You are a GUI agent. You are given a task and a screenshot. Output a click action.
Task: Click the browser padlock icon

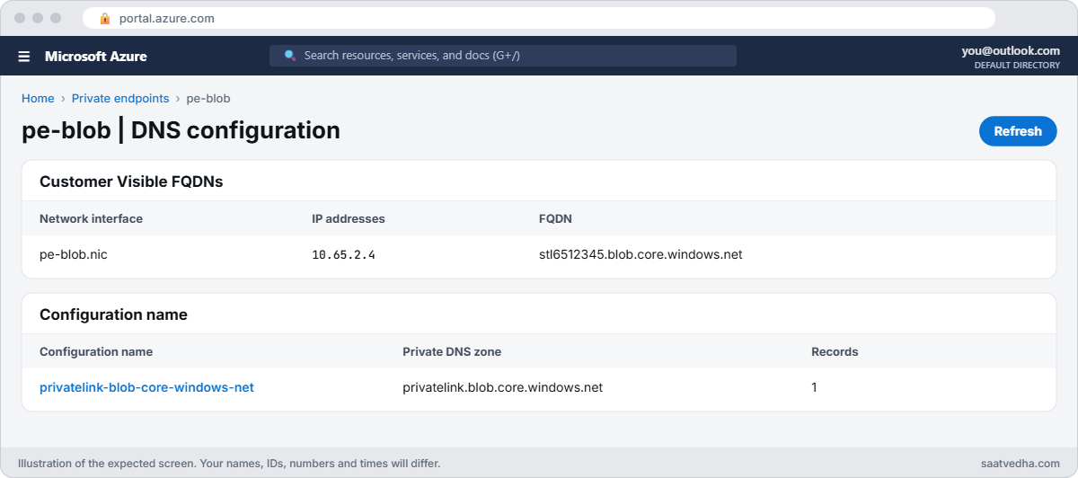pos(104,18)
